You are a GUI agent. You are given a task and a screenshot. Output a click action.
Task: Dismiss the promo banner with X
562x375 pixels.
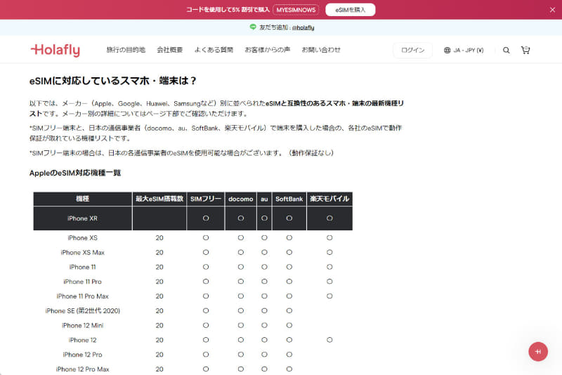tap(552, 10)
